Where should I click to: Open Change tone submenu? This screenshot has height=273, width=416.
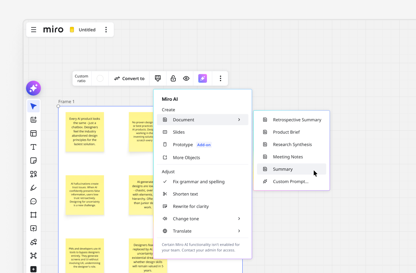(202, 219)
